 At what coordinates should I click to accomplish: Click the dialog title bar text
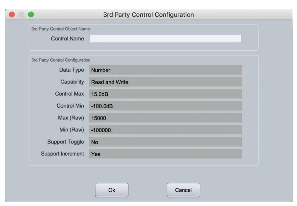(148, 15)
